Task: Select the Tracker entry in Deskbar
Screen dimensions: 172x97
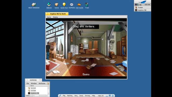Action: tap(142, 8)
